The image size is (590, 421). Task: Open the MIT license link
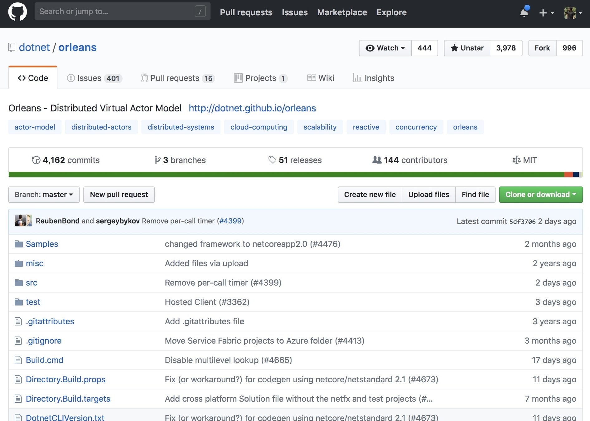click(x=525, y=160)
